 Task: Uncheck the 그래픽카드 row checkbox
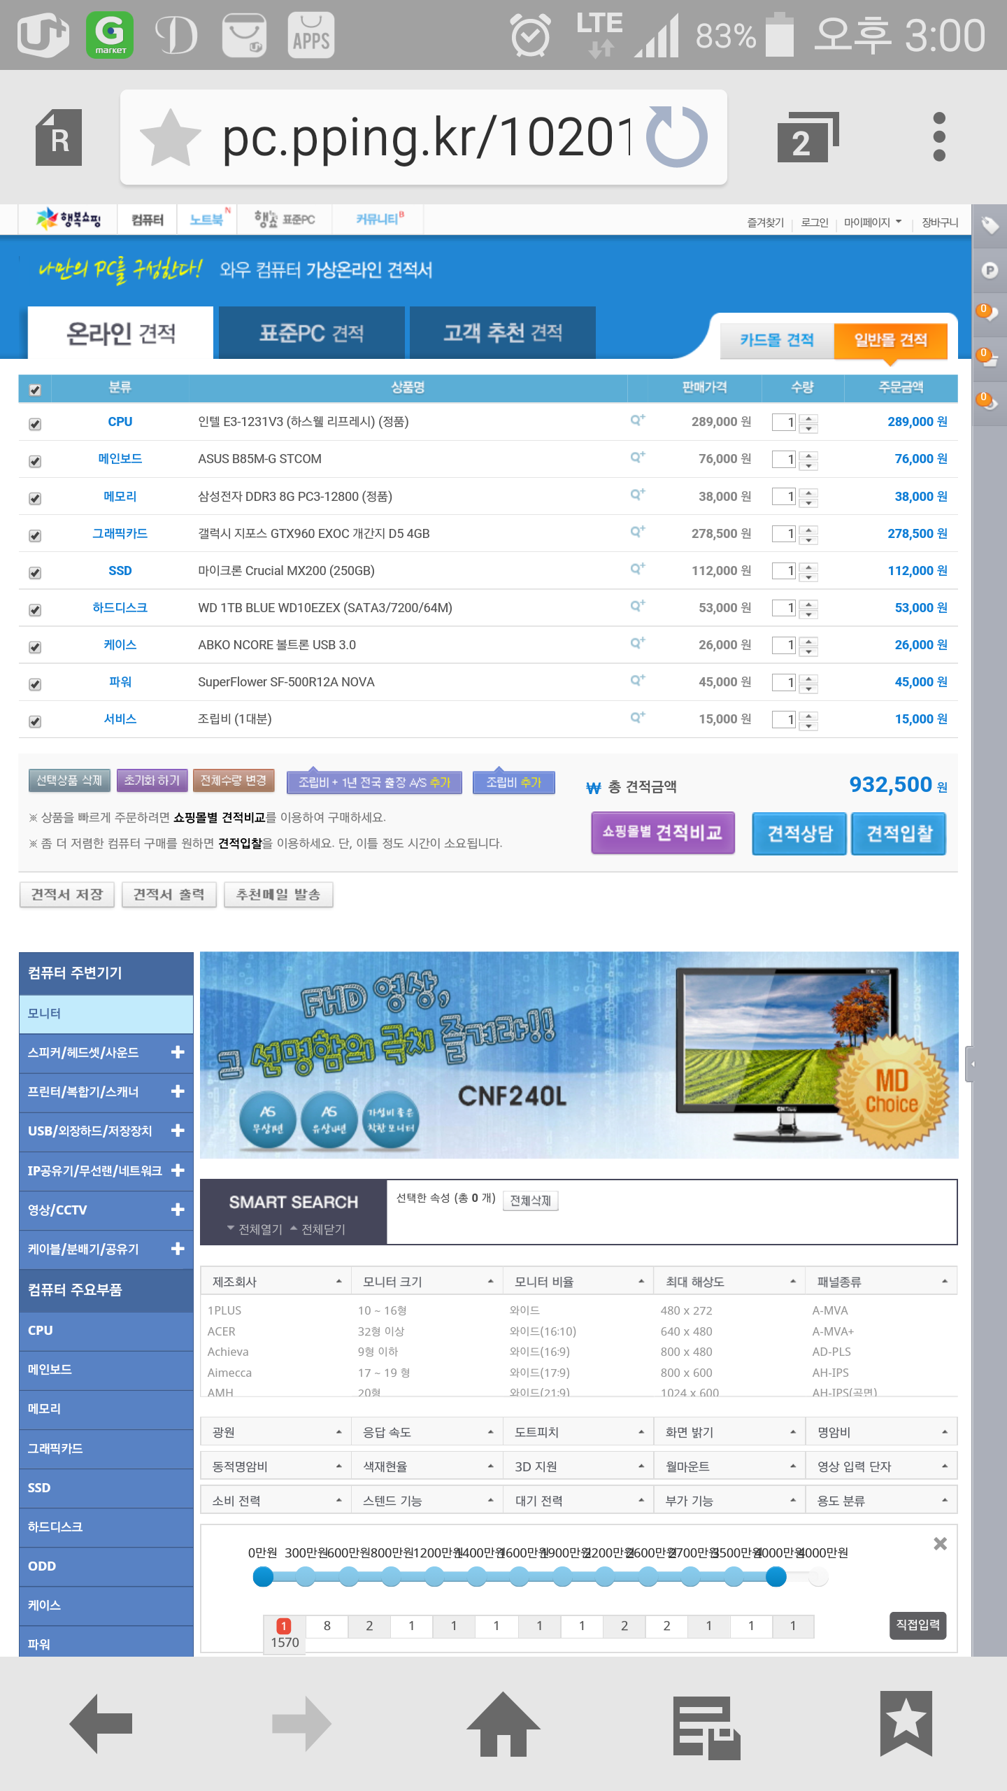(x=35, y=535)
